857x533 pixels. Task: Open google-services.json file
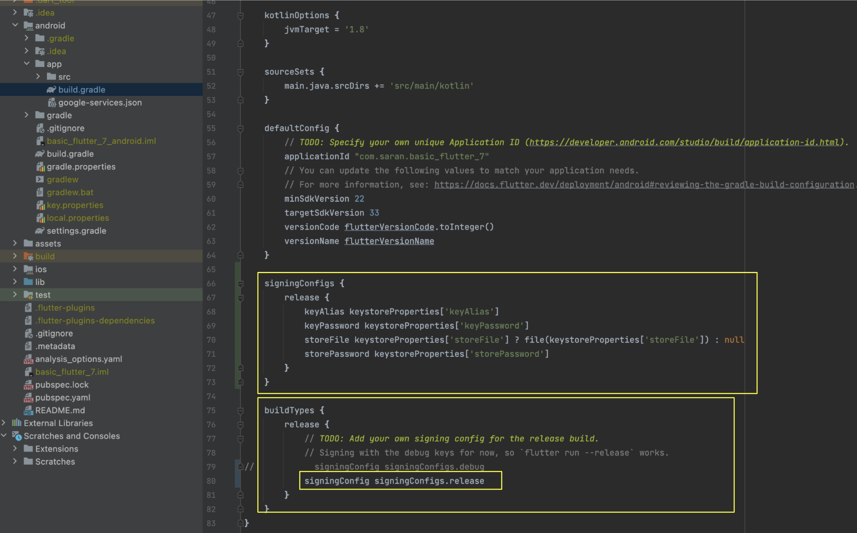(x=100, y=103)
